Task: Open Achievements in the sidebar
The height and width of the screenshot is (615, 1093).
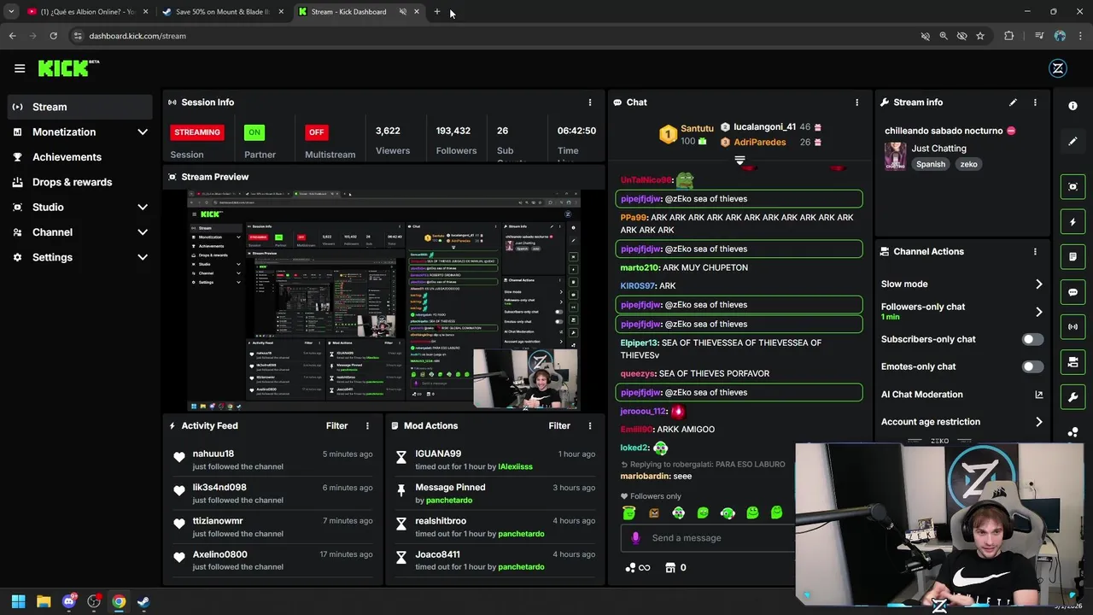Action: tap(82, 157)
